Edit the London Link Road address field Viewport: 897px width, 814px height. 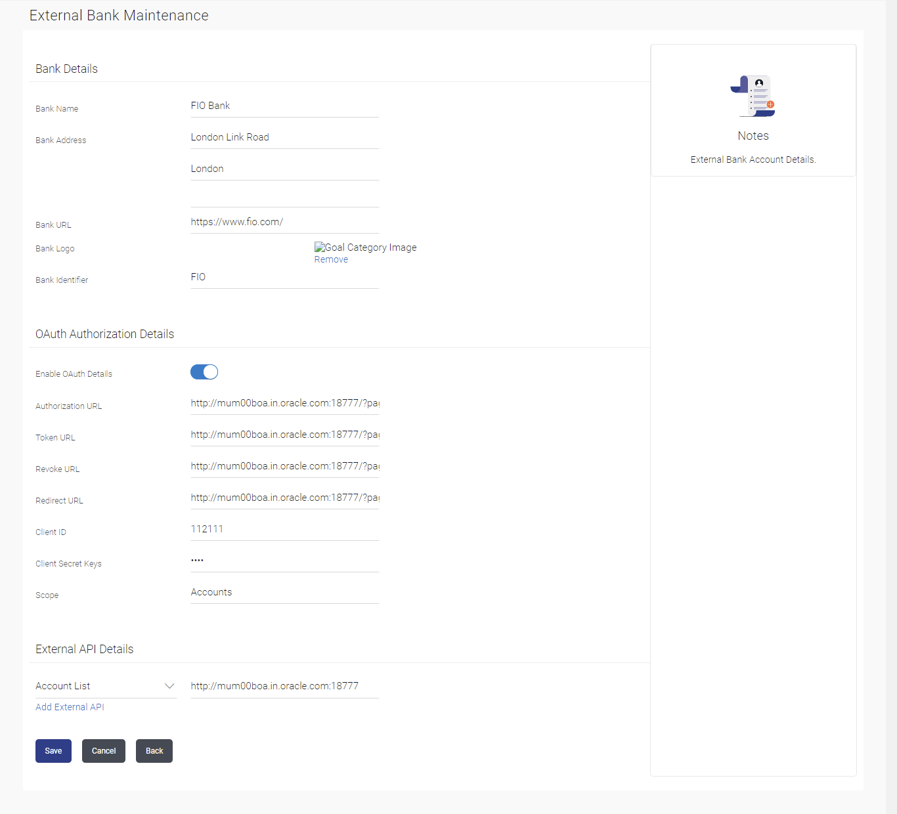pos(285,137)
